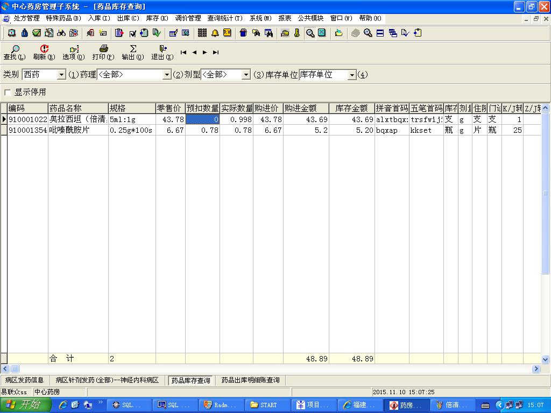Screen dimensions: 551x413
Task: Switch to the 病区发药信息 tab
Action: point(24,380)
